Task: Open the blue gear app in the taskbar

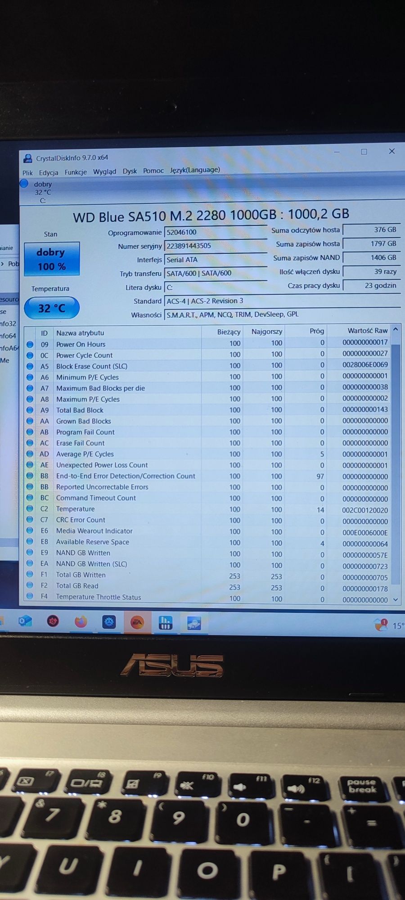Action: (109, 622)
